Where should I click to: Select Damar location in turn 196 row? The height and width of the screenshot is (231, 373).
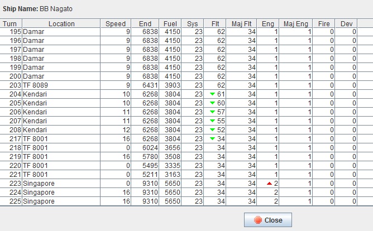tap(61, 41)
